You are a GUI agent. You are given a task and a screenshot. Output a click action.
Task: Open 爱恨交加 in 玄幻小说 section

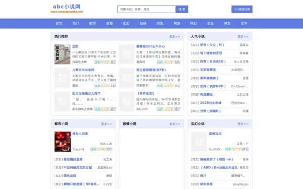coord(215,134)
